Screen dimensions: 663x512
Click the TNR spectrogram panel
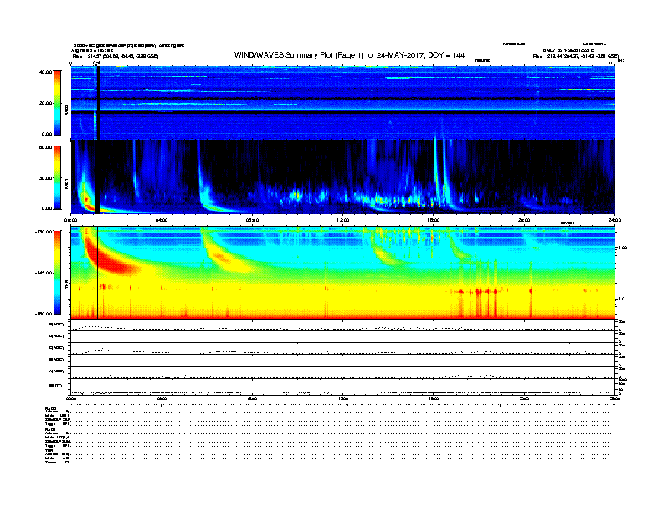coord(343,273)
